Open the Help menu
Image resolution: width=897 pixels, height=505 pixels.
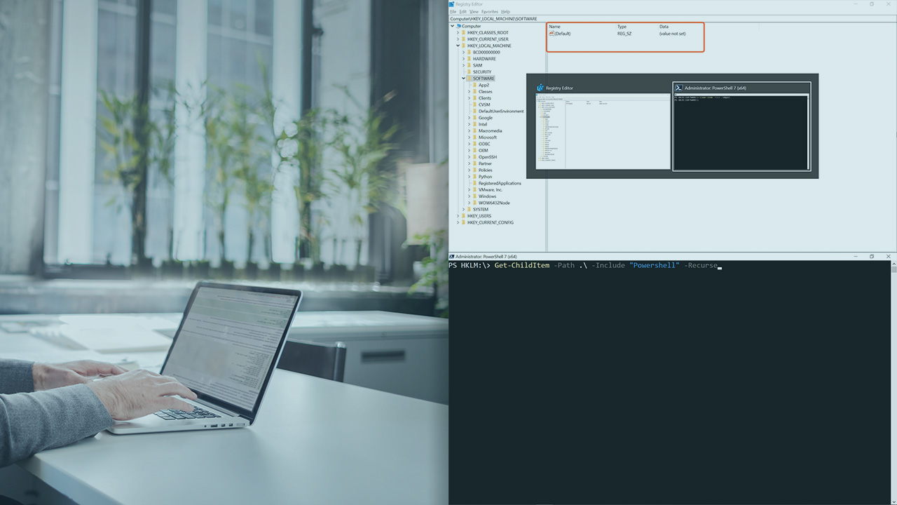(x=506, y=12)
